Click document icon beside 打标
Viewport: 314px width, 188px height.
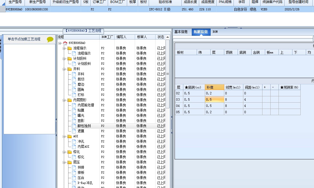click(74, 95)
